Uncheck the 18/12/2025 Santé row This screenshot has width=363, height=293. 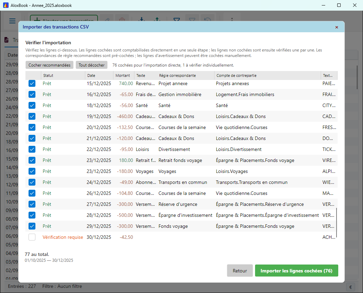(32, 105)
